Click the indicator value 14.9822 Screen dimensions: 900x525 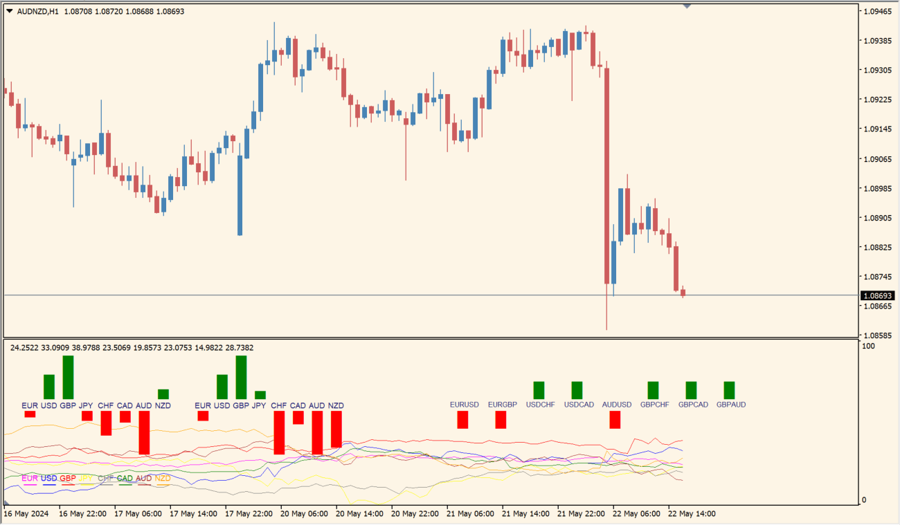[208, 348]
